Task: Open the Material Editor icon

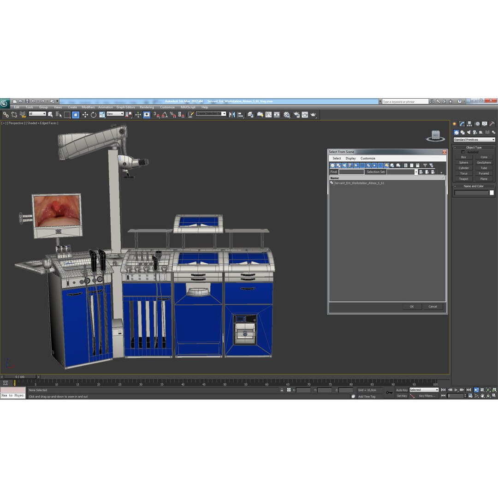Action: tap(286, 115)
